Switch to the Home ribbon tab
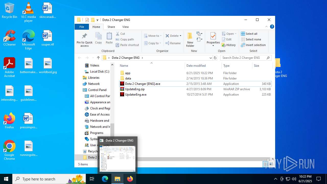327x184 pixels. coord(96,27)
